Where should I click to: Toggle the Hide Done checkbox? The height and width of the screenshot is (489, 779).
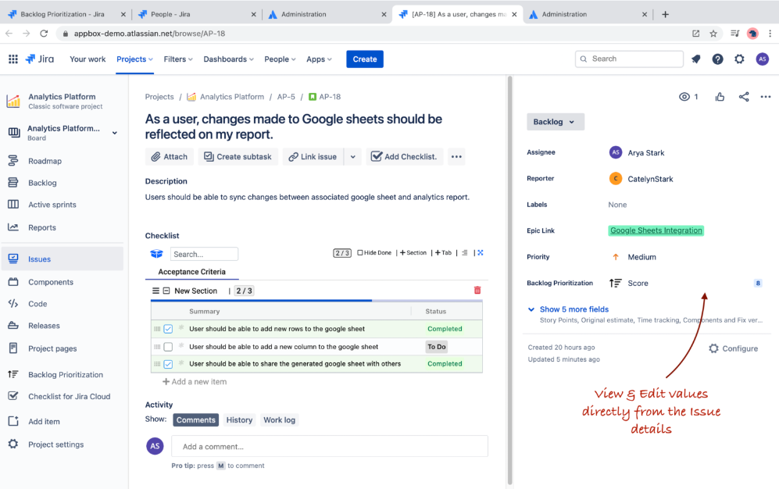point(360,253)
